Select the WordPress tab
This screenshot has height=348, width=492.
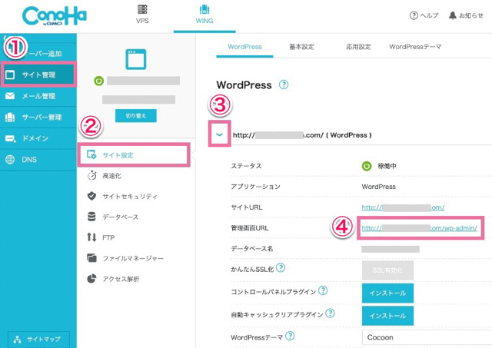[x=244, y=47]
